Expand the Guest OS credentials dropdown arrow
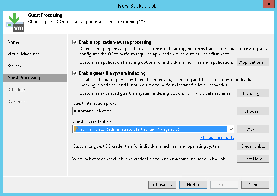 pyautogui.click(x=231, y=129)
